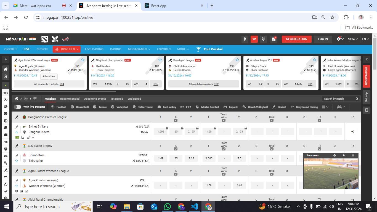This screenshot has width=377, height=212.
Task: Favorite the Amateur league T10 card star
Action: [315, 60]
